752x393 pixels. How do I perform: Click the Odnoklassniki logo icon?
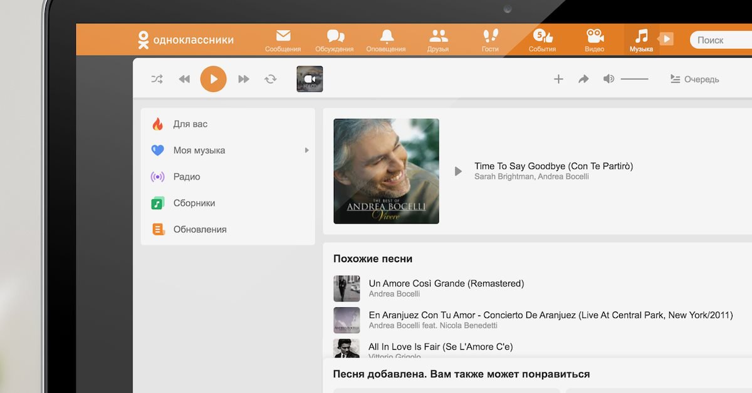(x=144, y=39)
